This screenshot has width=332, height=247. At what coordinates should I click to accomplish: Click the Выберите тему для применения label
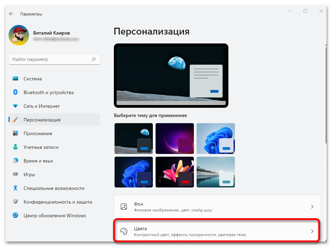coord(150,115)
